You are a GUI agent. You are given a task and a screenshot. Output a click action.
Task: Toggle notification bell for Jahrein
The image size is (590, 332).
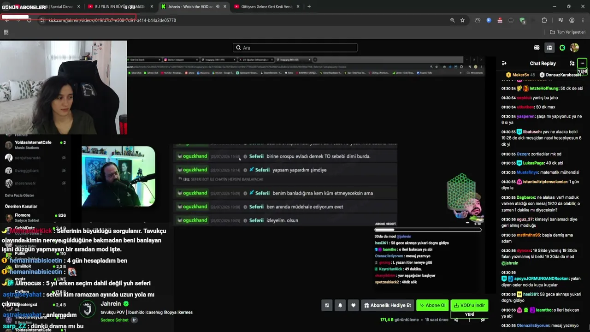[x=340, y=305]
